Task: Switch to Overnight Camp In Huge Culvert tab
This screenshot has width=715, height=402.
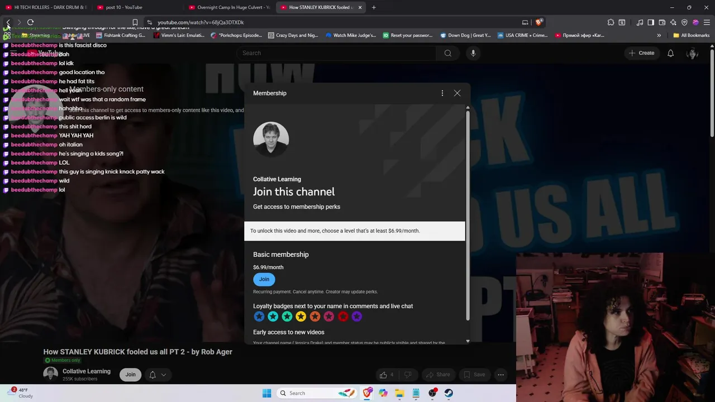Action: [229, 7]
